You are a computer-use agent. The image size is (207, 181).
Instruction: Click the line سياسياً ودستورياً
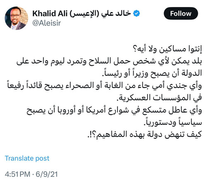(173, 122)
